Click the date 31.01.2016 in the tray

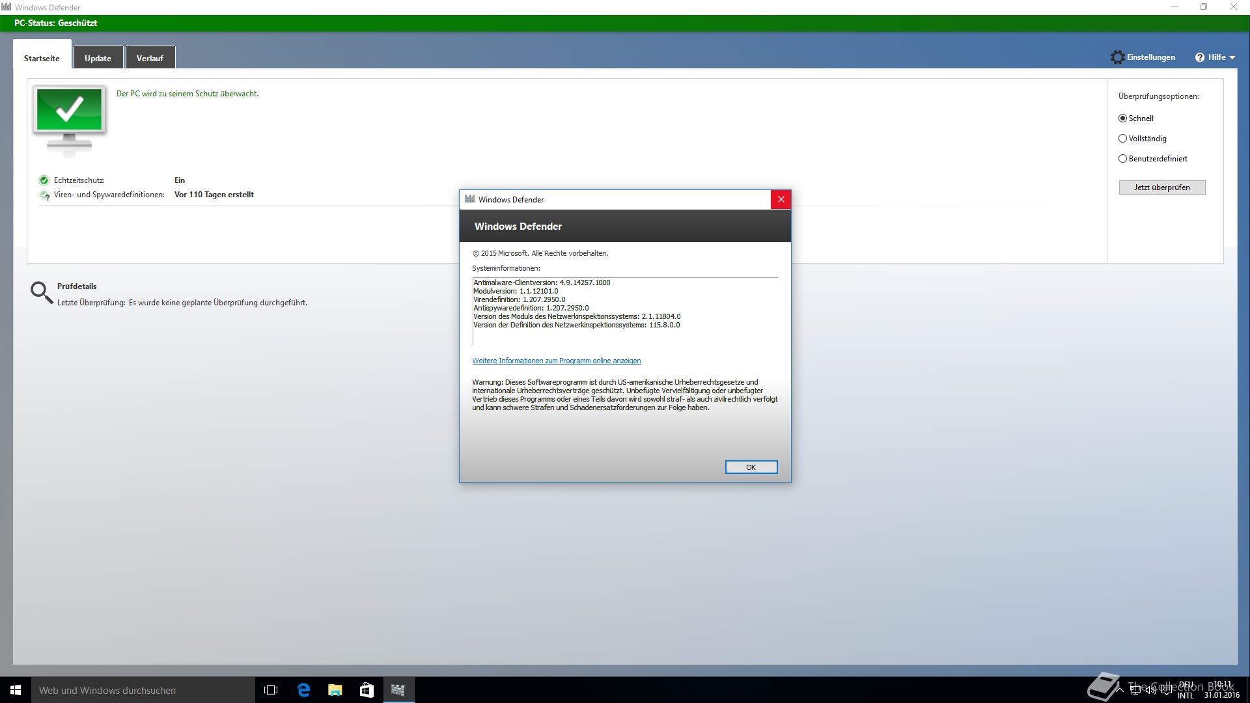[x=1221, y=695]
